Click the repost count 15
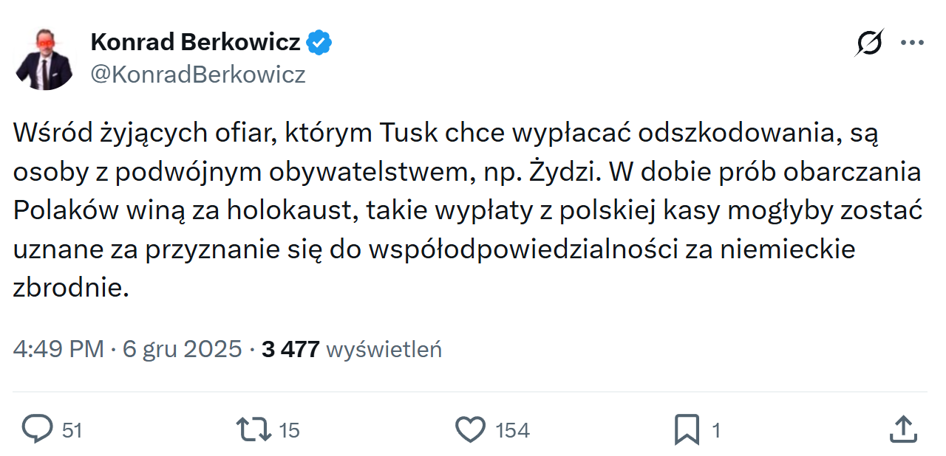 click(290, 430)
